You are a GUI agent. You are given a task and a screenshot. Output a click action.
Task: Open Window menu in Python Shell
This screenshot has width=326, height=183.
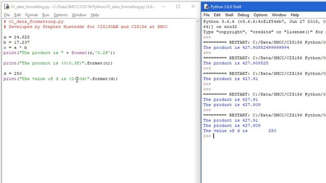coord(279,15)
